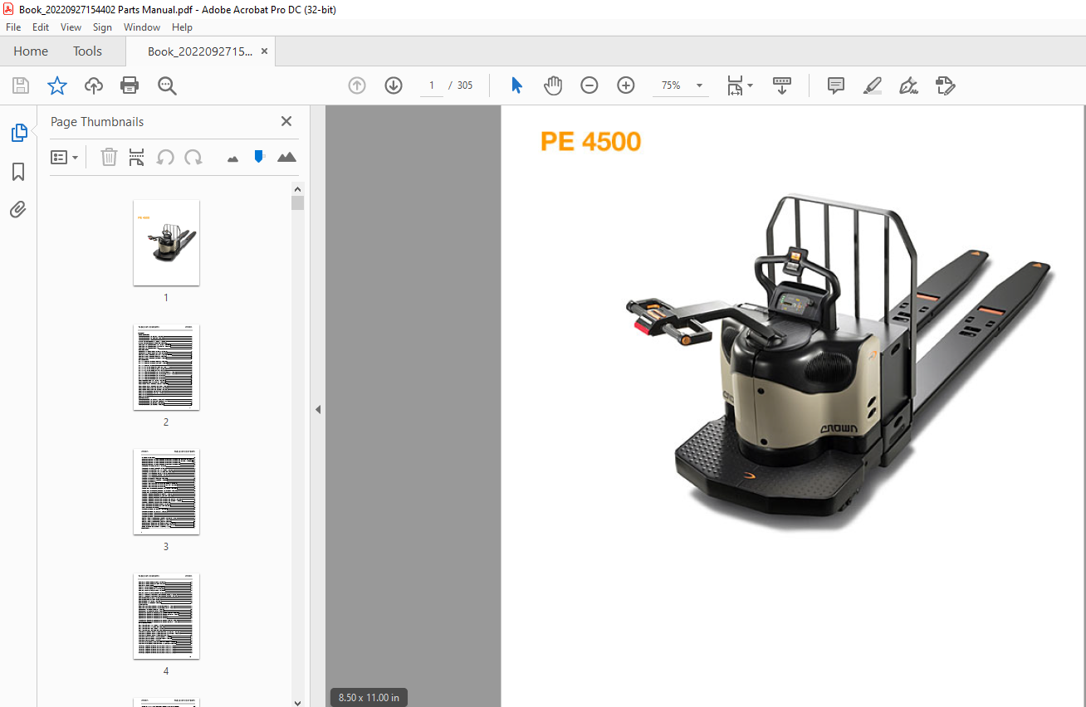Switch to the Home tab
Image resolution: width=1086 pixels, height=707 pixels.
click(31, 51)
